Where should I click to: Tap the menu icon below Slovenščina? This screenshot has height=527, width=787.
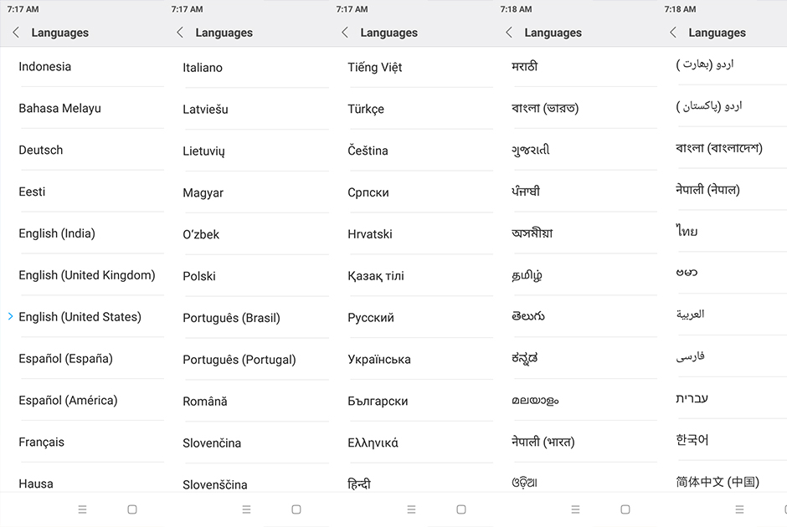coord(246,509)
